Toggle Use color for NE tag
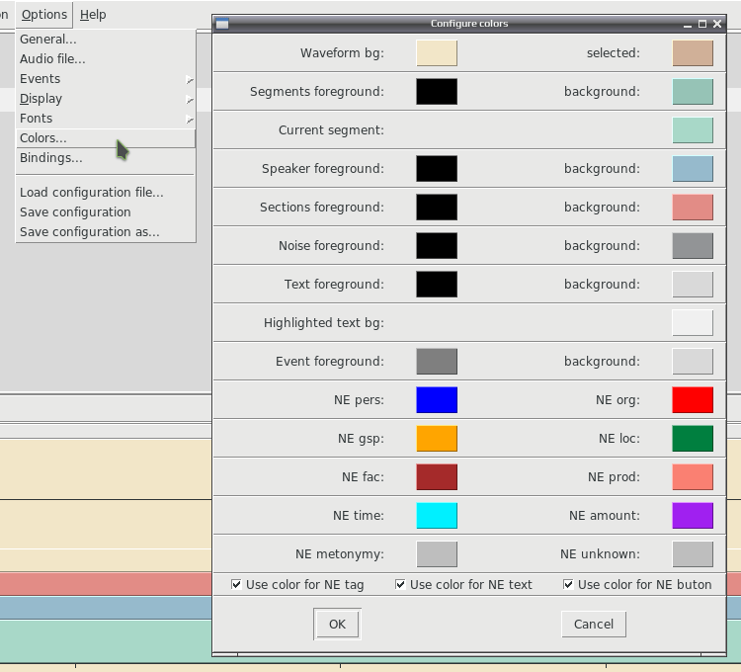This screenshot has height=672, width=741. pos(297,585)
